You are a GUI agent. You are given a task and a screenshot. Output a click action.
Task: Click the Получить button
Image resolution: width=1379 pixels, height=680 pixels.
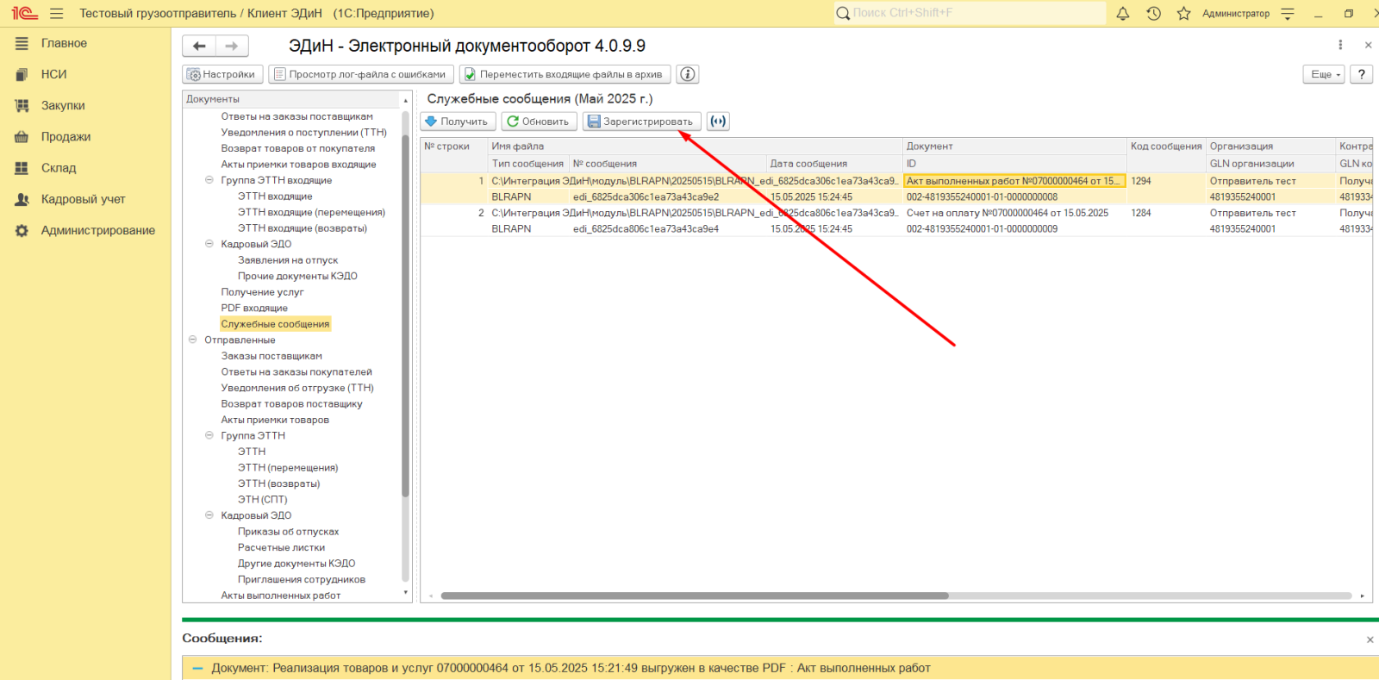(458, 122)
